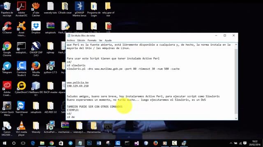Click the line starting 'slowloris.pl -dns'
The width and height of the screenshot is (263, 147).
pos(123,69)
